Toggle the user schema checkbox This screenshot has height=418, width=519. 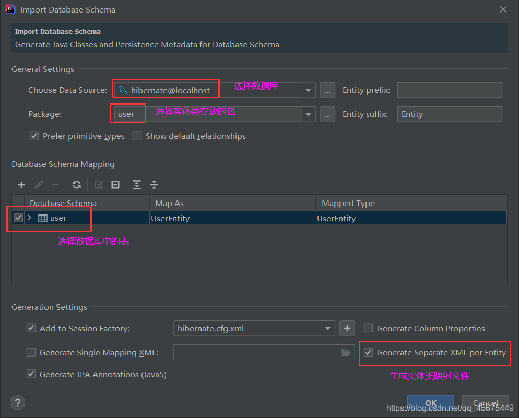point(18,218)
